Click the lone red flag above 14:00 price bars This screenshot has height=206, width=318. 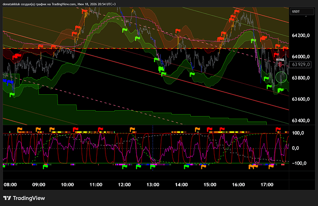tap(178, 31)
